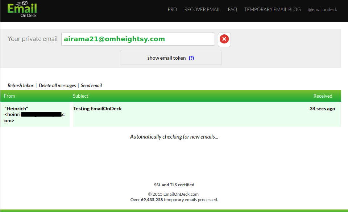Image resolution: width=348 pixels, height=212 pixels.
Task: Select the private email address field
Action: pos(138,39)
